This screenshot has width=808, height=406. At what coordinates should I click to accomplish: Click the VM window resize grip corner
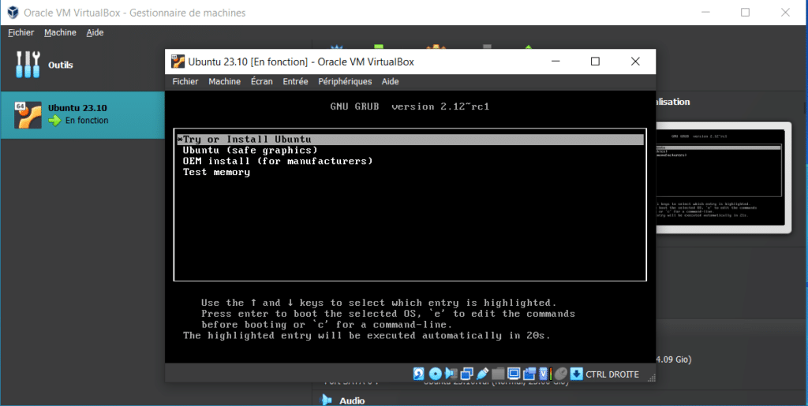[x=652, y=378]
